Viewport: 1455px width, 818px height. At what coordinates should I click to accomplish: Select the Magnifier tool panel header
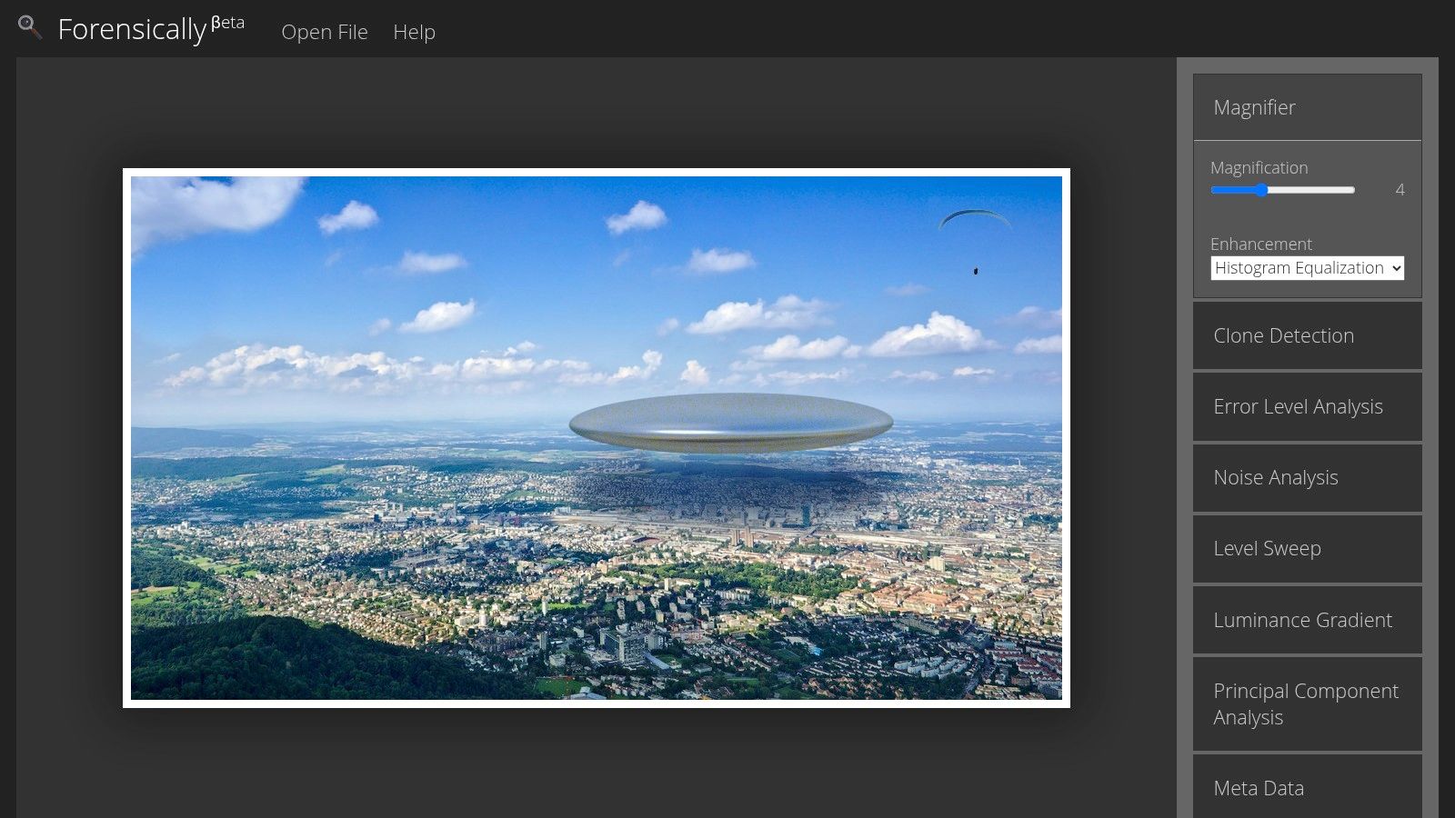point(1307,107)
